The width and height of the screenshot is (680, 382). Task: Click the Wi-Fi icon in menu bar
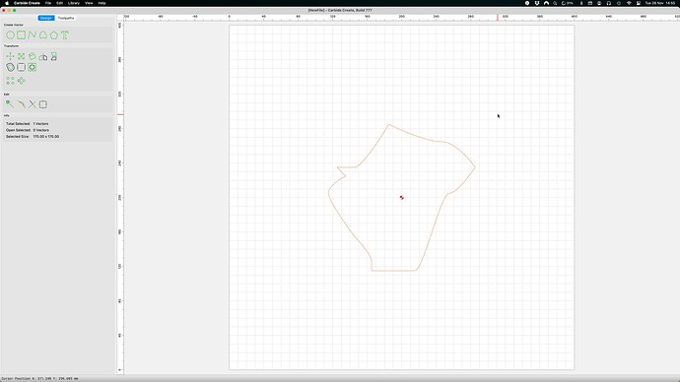(x=629, y=3)
